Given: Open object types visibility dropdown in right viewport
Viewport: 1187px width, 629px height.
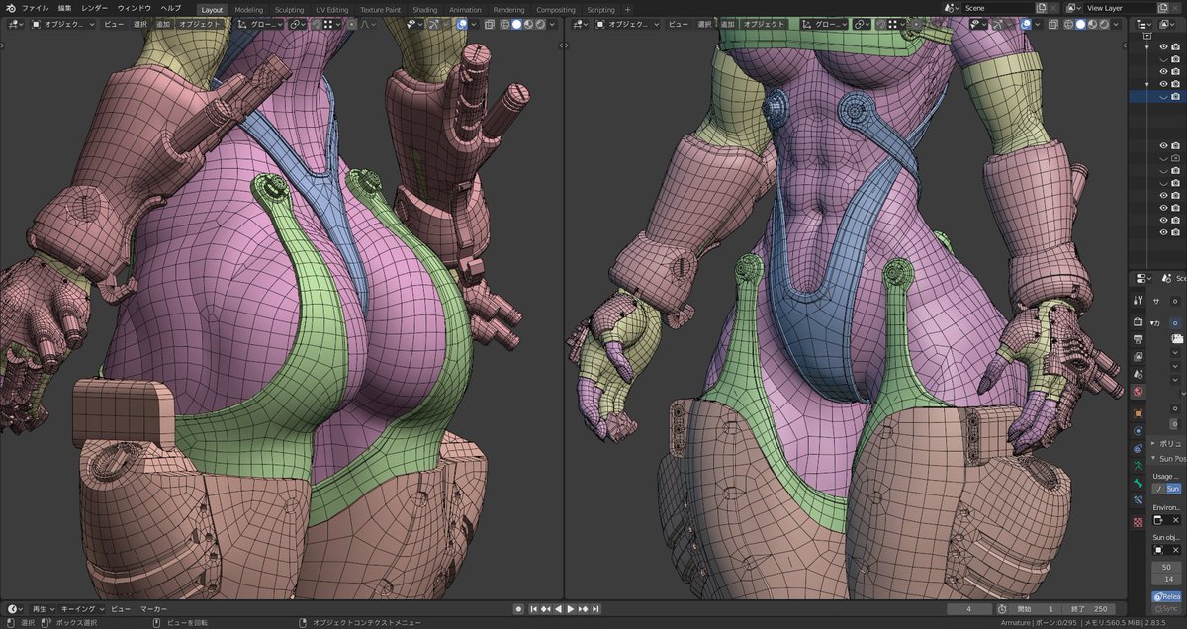Looking at the screenshot, I should pos(977,24).
